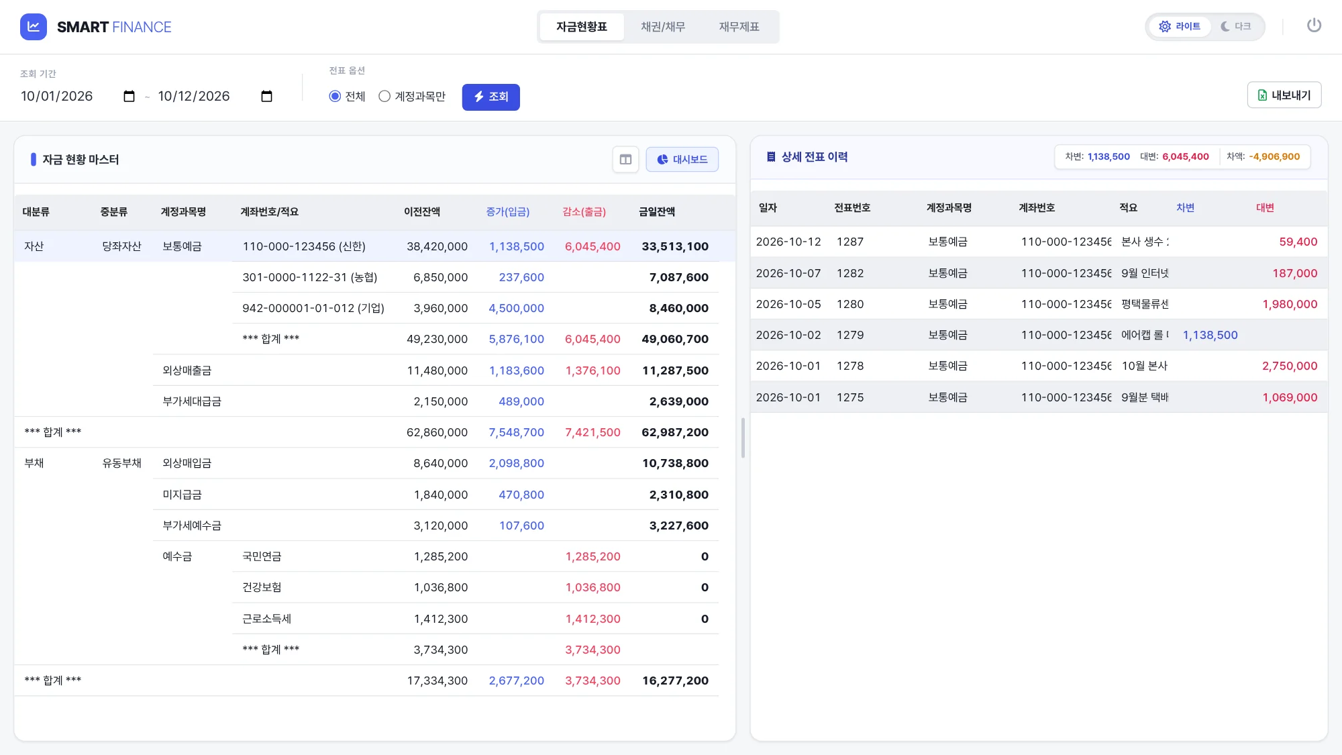
Task: Click voucher number 1282 in detail history
Action: pos(849,273)
